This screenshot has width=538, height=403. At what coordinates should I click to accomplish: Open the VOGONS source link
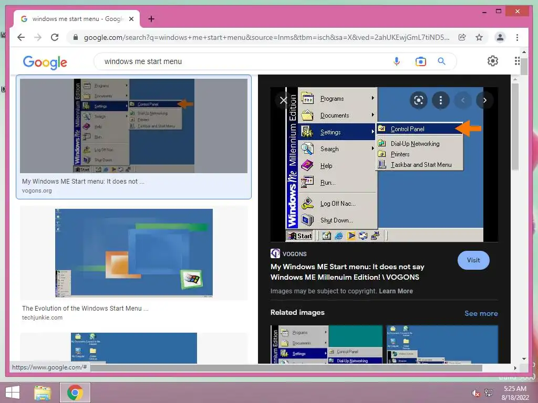point(288,253)
